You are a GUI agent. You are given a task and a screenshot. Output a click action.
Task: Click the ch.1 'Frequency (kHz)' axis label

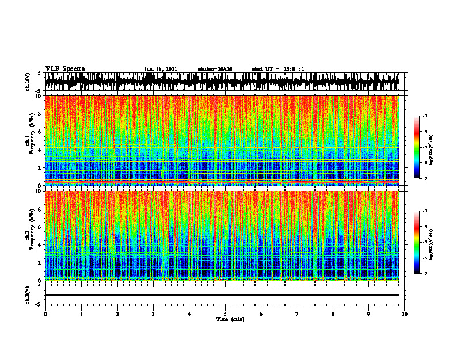pos(32,133)
